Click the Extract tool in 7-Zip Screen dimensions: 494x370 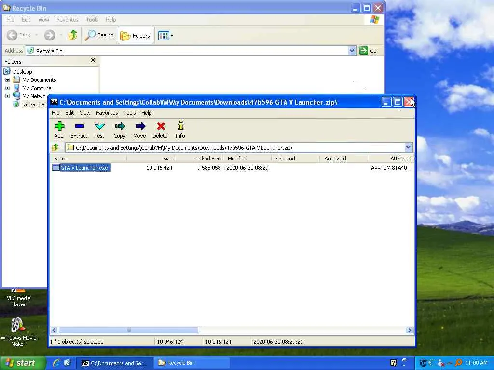click(79, 130)
